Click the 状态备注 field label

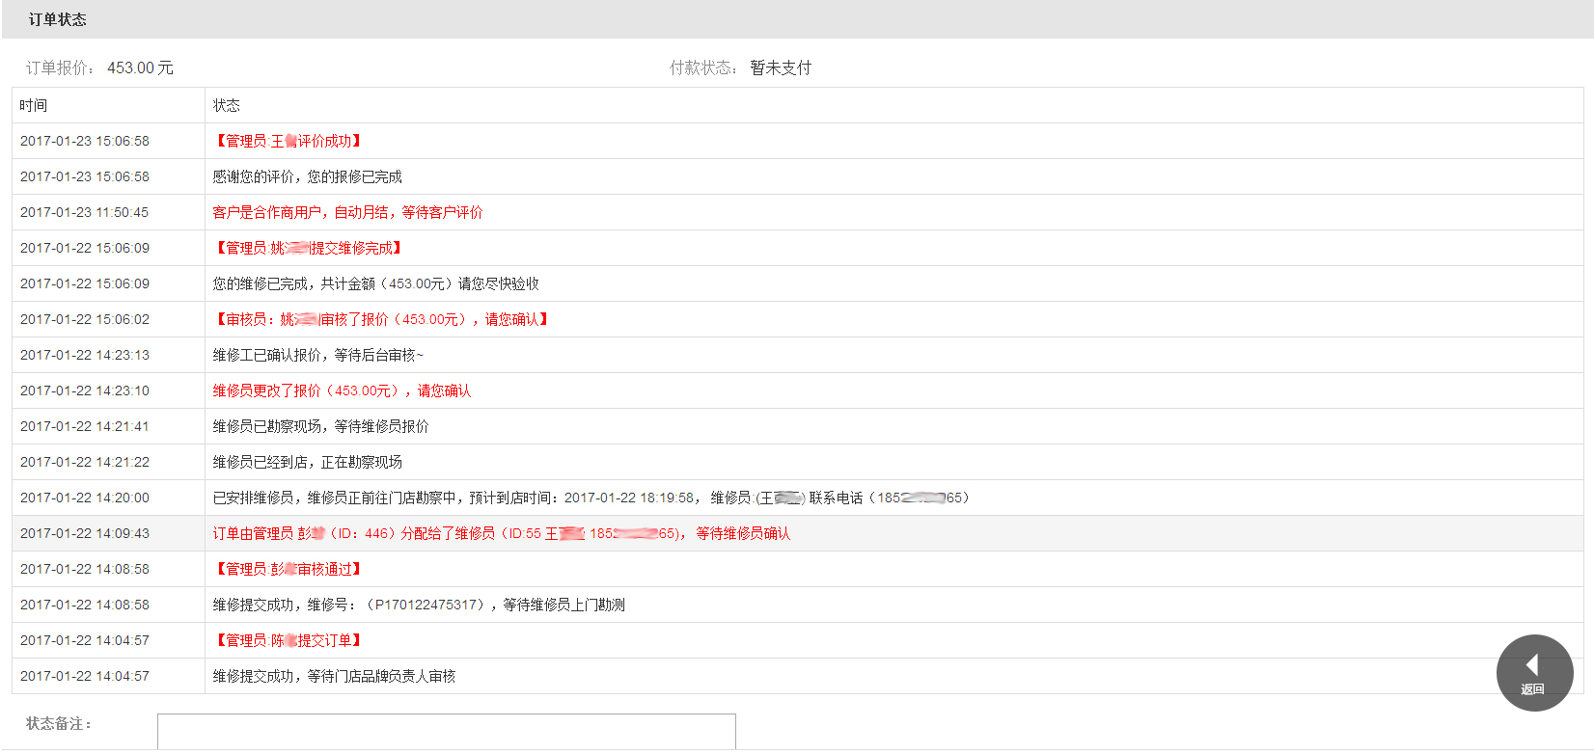pyautogui.click(x=59, y=723)
